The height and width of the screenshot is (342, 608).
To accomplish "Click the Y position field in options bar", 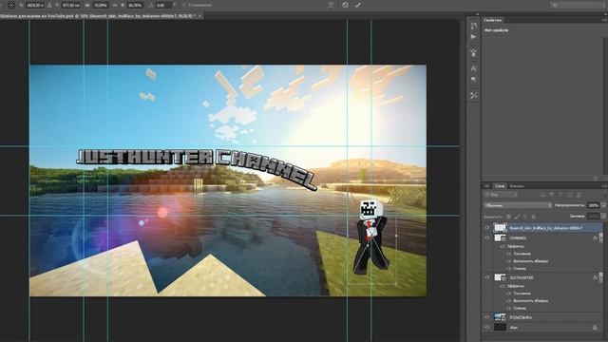I will [70, 6].
